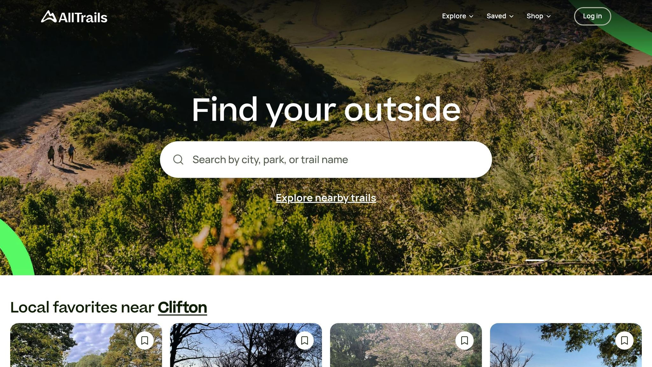Bookmark the second local favorite trail
Viewport: 652px width, 367px height.
coord(304,341)
